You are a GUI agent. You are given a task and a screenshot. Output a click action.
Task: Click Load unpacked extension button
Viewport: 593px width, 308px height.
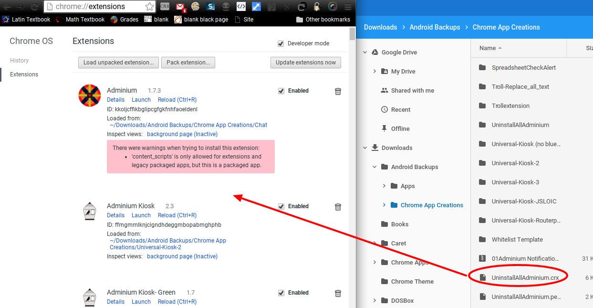[x=118, y=63]
